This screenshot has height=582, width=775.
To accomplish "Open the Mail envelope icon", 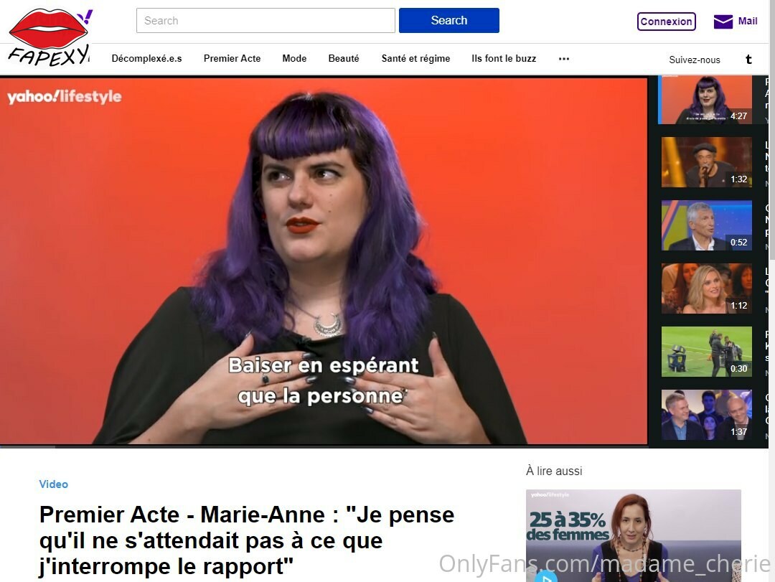I will tap(723, 22).
